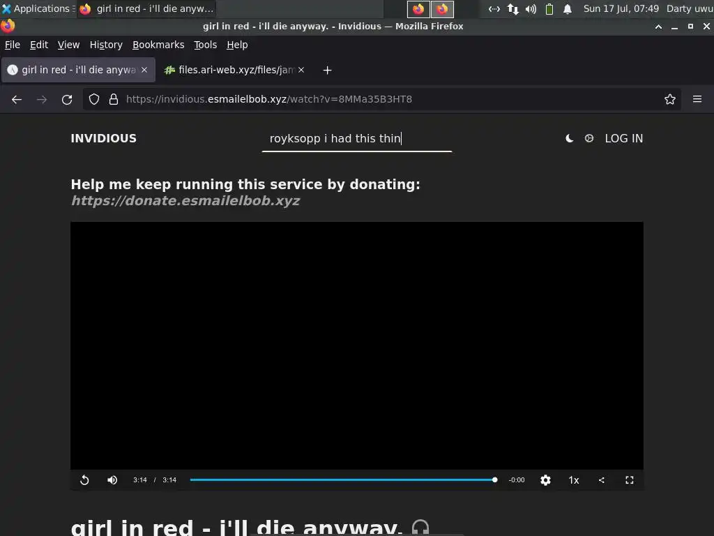Close the files.ari-web.xyz tab
714x536 pixels.
(301, 70)
